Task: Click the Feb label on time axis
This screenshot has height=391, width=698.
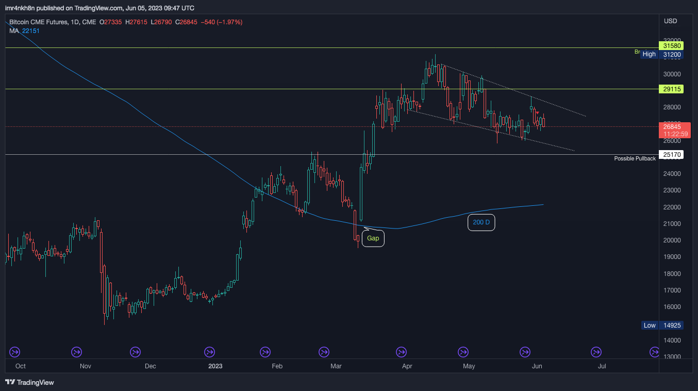Action: [x=277, y=366]
